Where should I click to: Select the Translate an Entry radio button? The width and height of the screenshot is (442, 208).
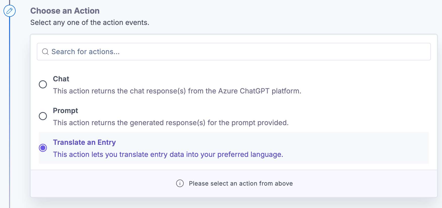43,148
